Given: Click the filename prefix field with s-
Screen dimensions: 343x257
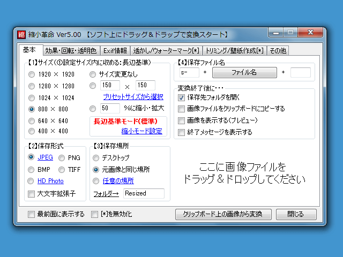Looking at the screenshot, I should 189,72.
